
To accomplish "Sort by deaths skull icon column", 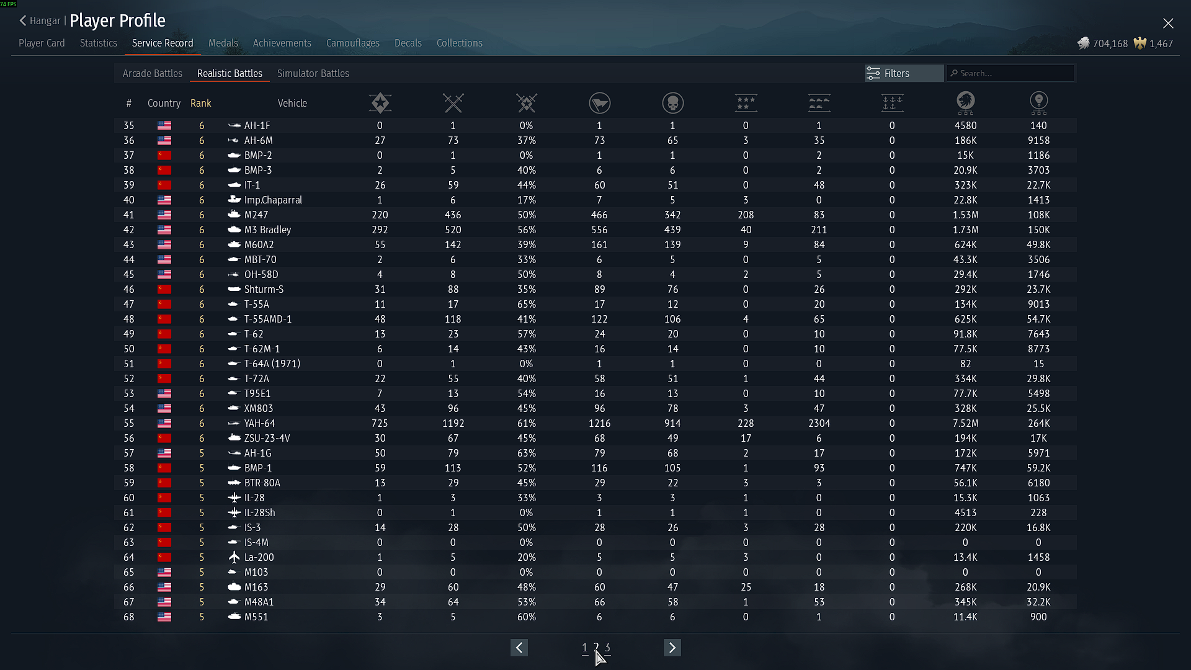I will click(672, 103).
